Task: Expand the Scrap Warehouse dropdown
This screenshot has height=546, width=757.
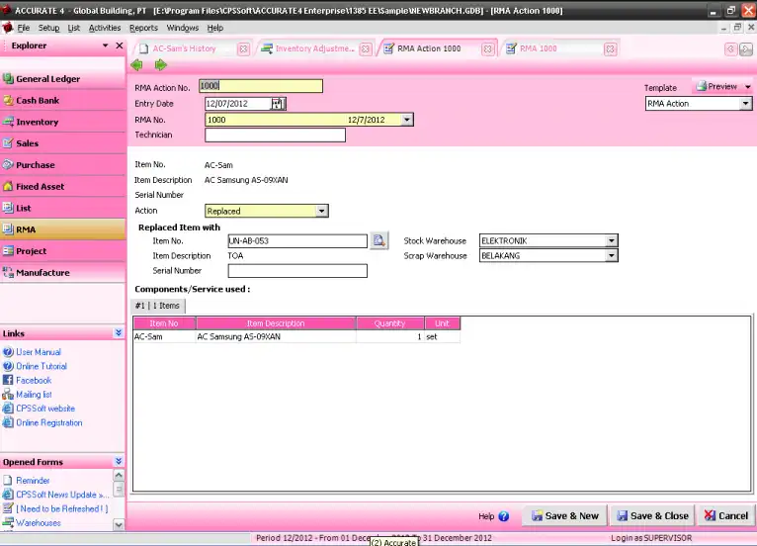Action: tap(611, 255)
